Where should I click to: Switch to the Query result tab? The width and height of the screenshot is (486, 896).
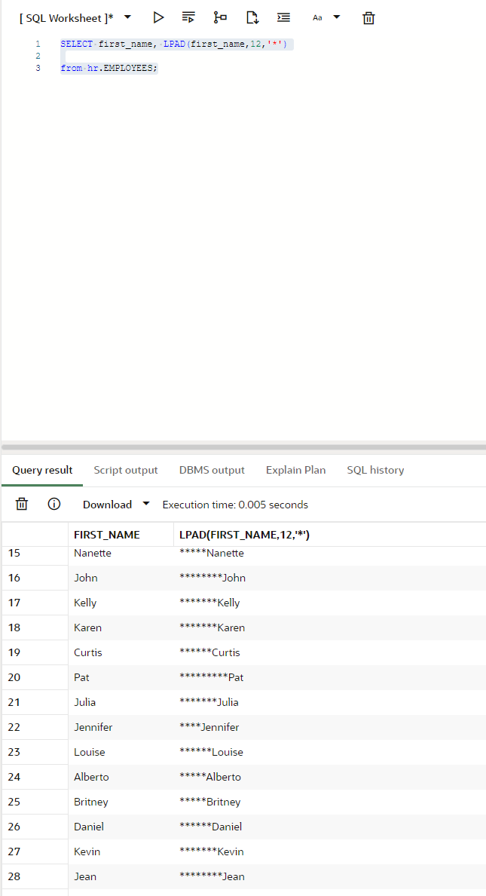coord(42,471)
